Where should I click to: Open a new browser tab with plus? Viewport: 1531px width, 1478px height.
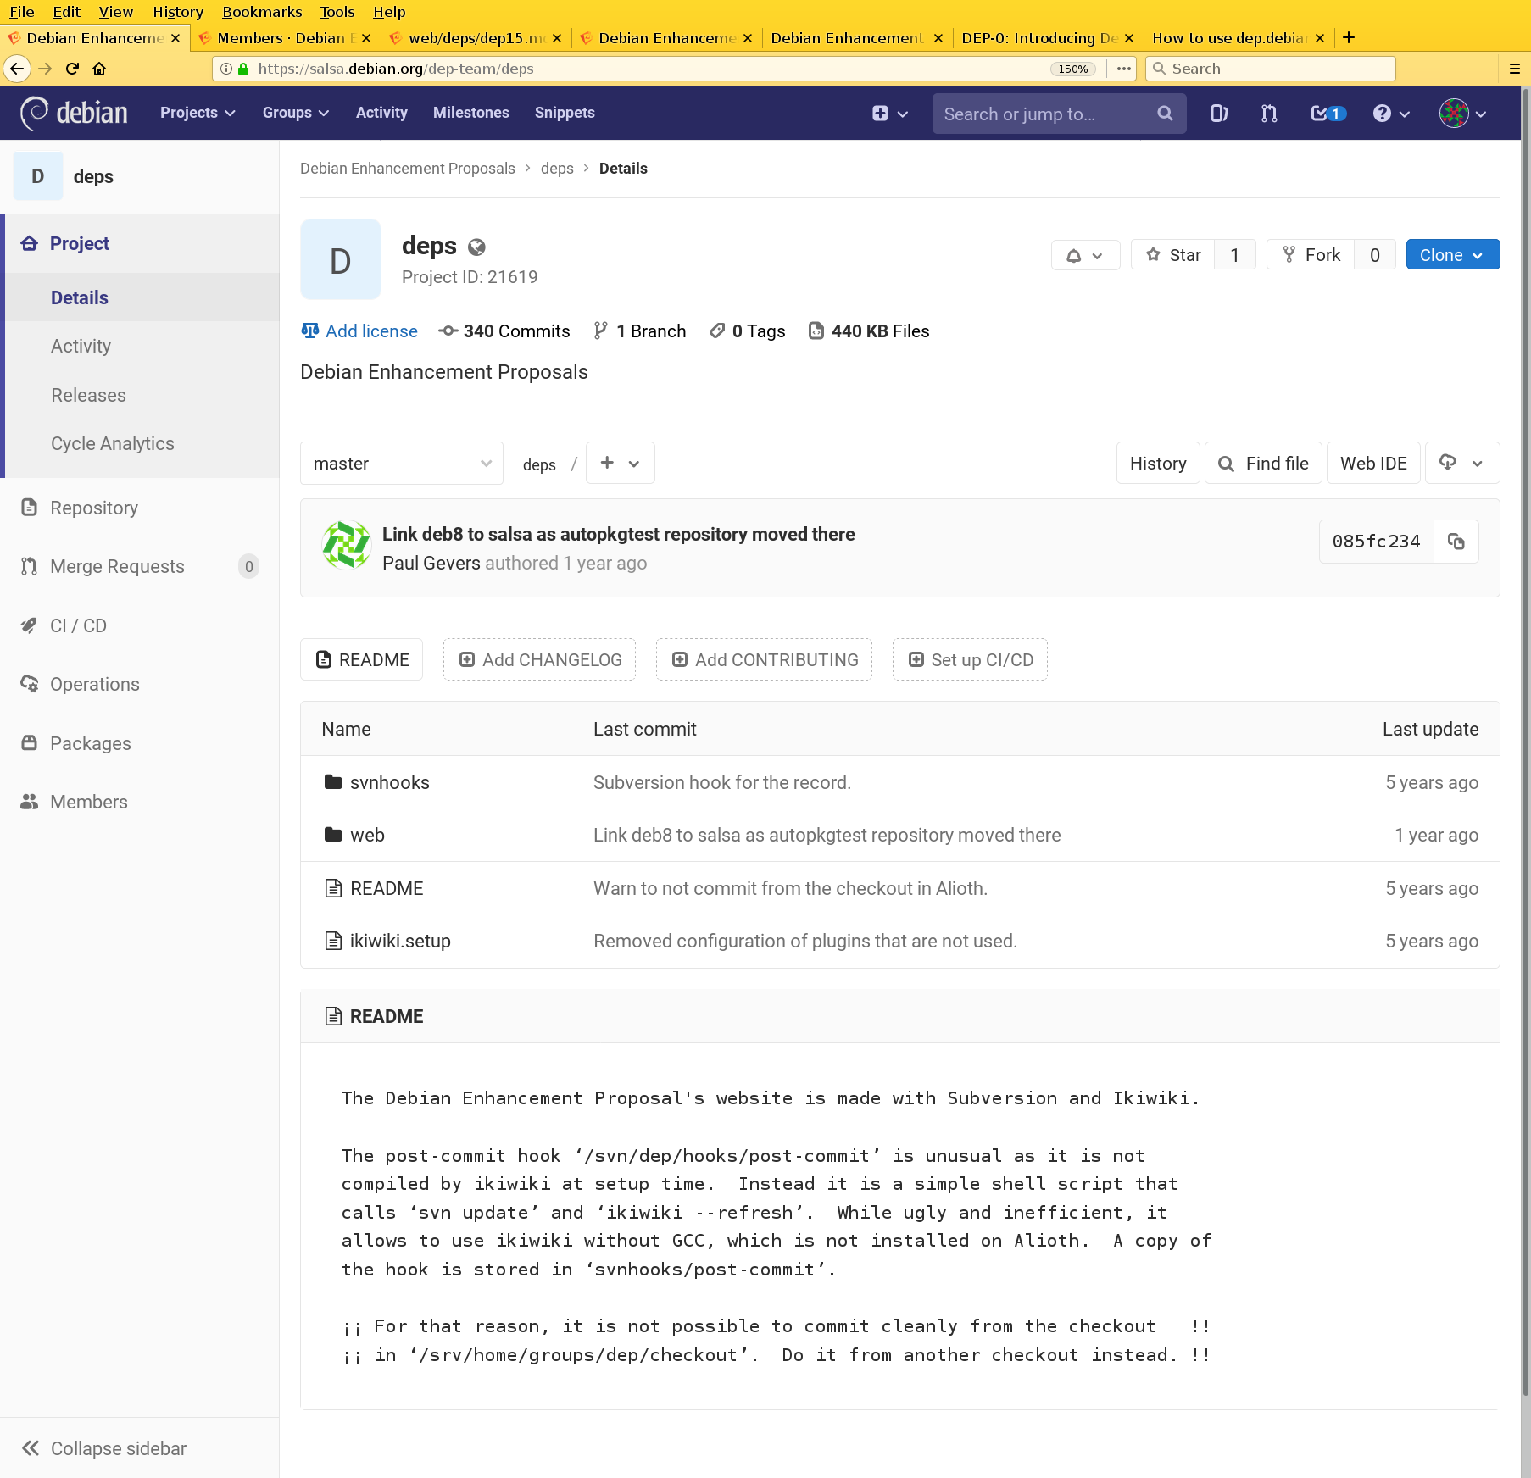pos(1349,37)
